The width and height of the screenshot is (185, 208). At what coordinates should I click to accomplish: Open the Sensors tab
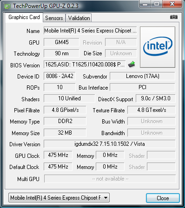tap(54, 18)
